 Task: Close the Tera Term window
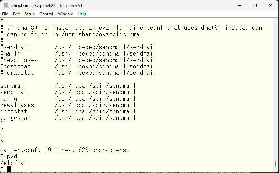[x=270, y=5]
